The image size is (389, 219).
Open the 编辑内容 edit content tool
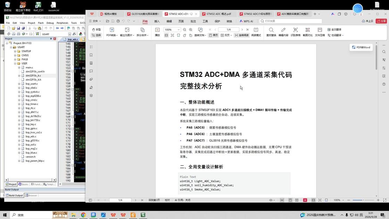click(x=283, y=32)
